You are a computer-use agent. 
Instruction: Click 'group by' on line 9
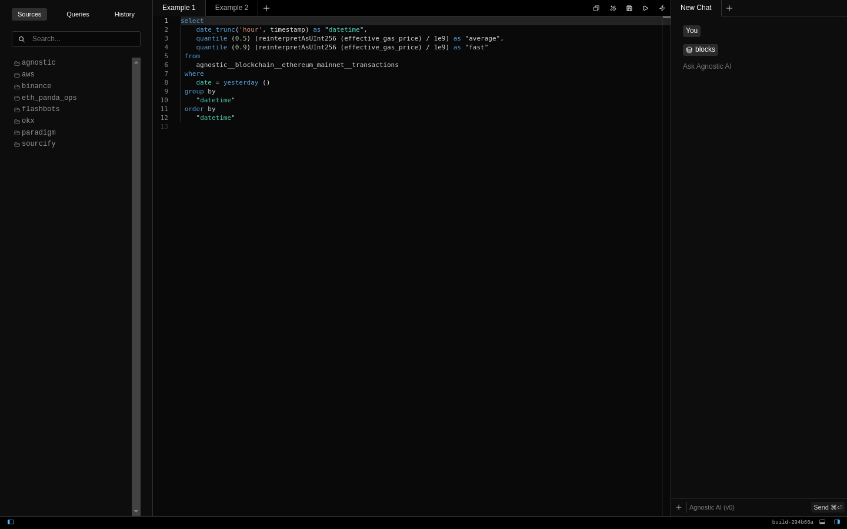200,91
